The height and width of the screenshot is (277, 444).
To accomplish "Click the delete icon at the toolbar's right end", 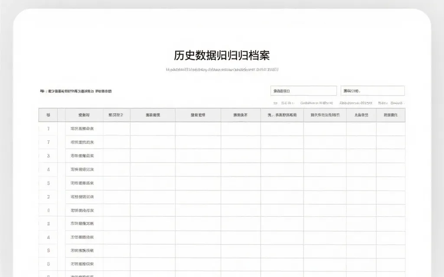I will (x=397, y=103).
